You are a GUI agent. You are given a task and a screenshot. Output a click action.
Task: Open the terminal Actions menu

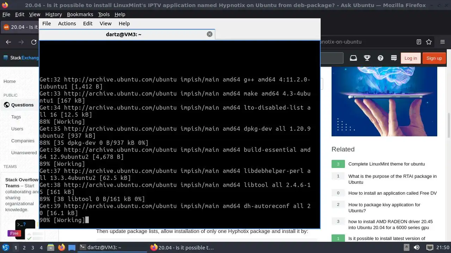pos(67,24)
